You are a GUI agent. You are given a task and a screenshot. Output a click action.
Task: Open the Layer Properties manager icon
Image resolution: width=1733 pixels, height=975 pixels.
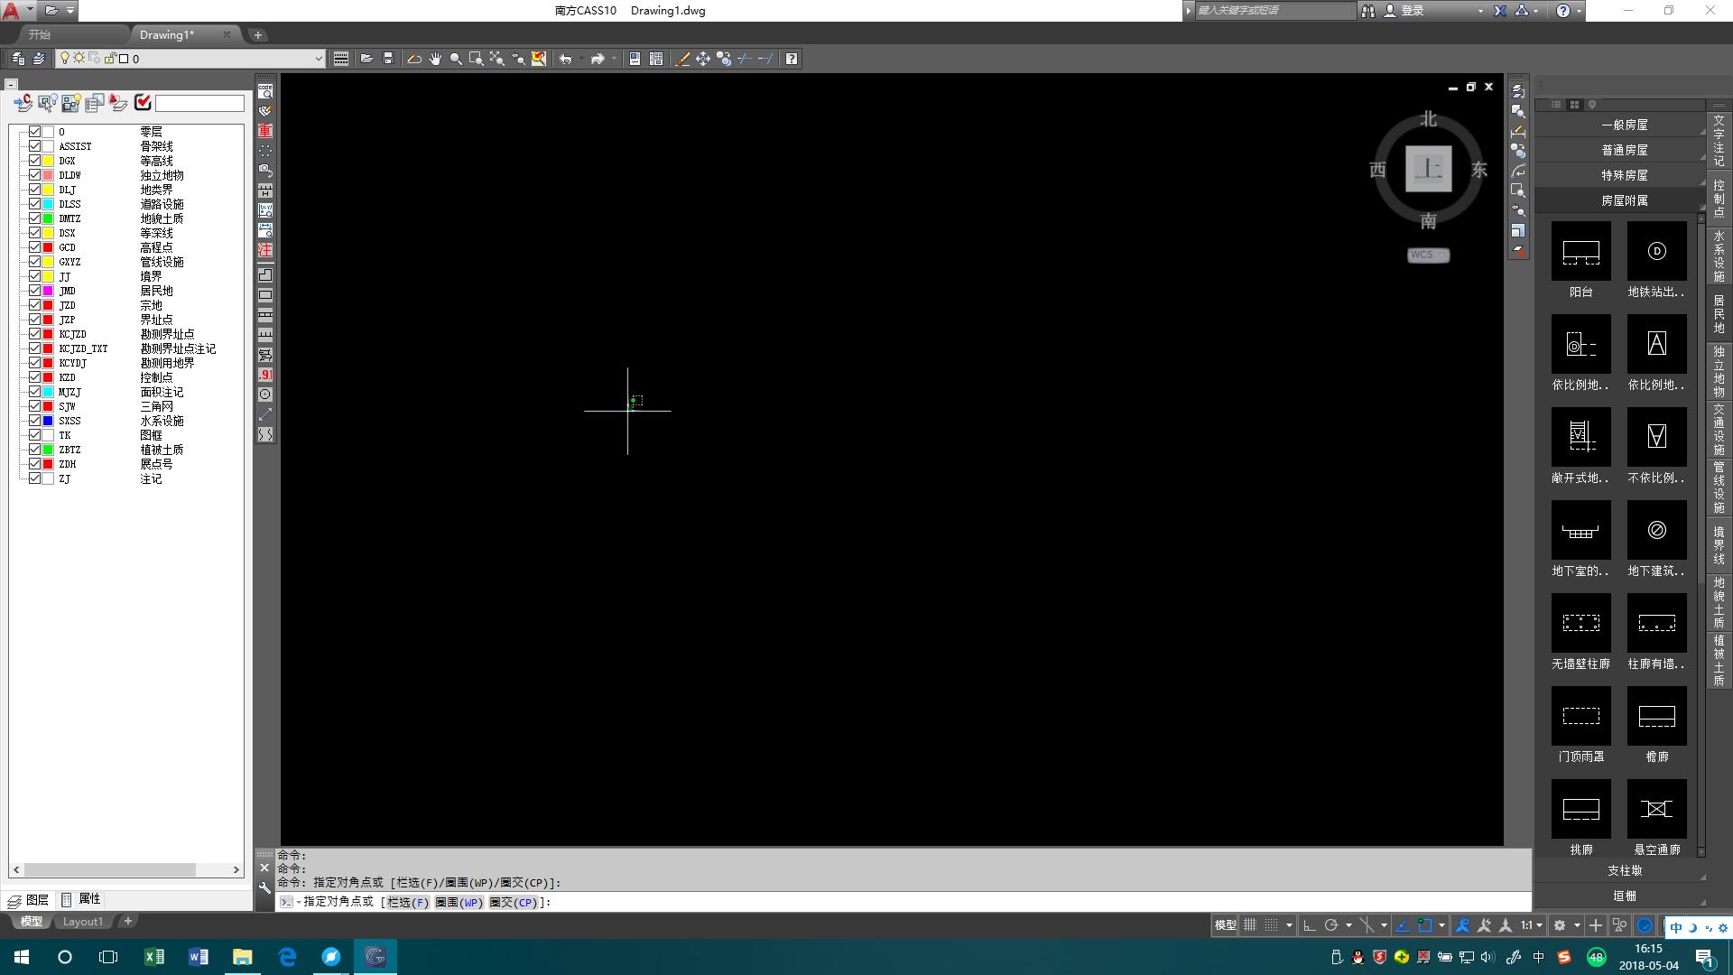[x=17, y=59]
